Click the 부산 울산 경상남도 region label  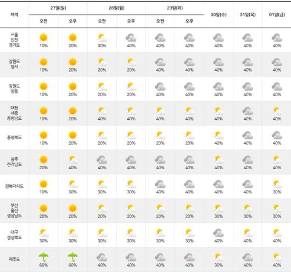[14, 210]
